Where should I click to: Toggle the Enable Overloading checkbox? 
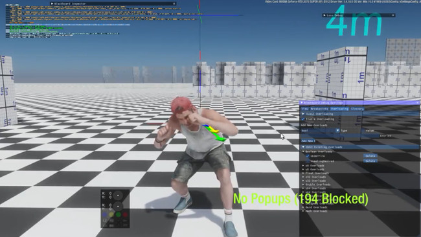[x=303, y=119]
